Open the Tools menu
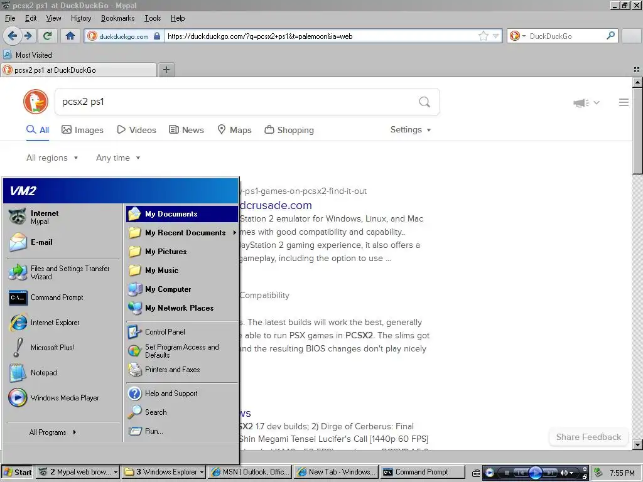This screenshot has width=643, height=482. click(x=153, y=18)
